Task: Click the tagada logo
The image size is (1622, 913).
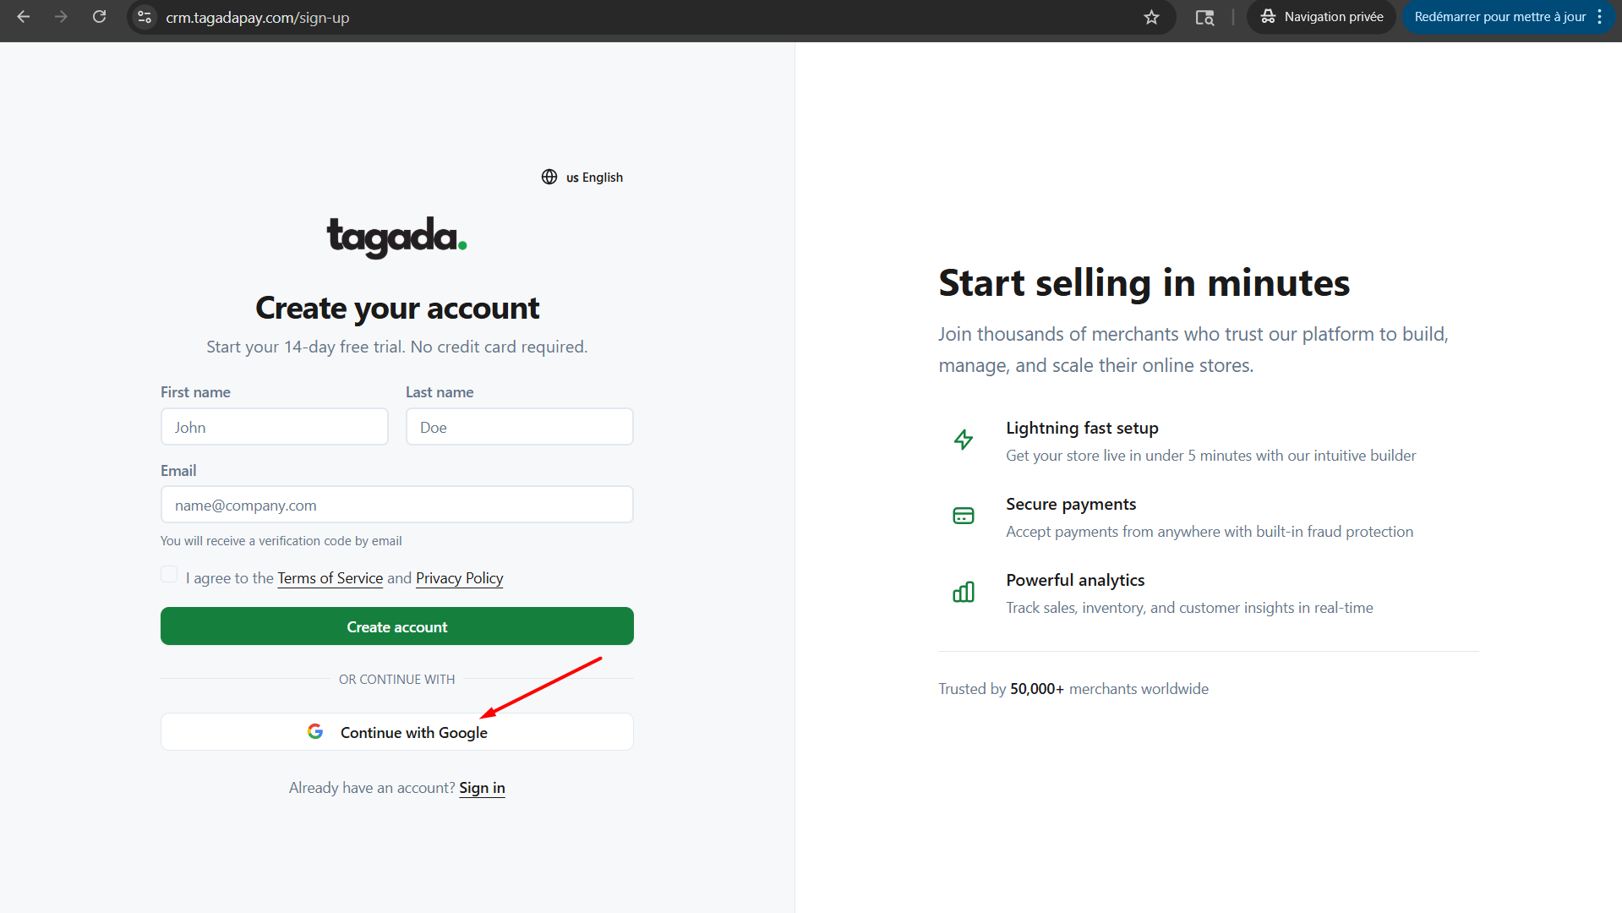Action: click(x=396, y=237)
